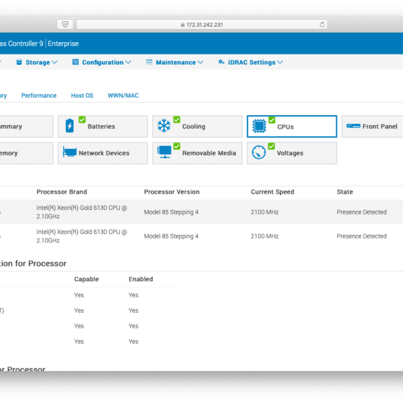Screen dimensions: 403x403
Task: Click second row Presence Detected state
Action: pos(362,236)
